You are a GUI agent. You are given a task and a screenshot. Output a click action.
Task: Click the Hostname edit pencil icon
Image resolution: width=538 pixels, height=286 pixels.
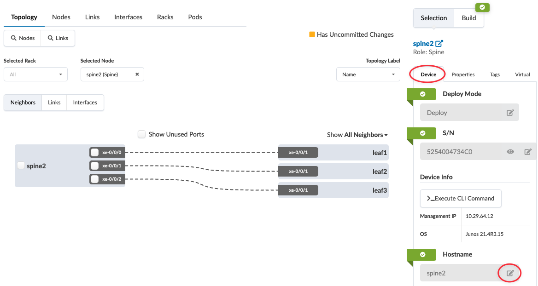510,273
